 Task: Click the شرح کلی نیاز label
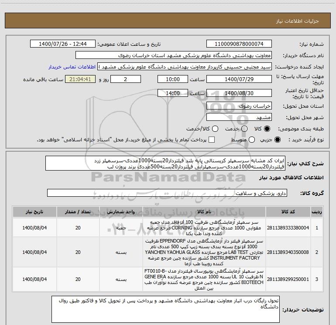[x=305, y=164]
